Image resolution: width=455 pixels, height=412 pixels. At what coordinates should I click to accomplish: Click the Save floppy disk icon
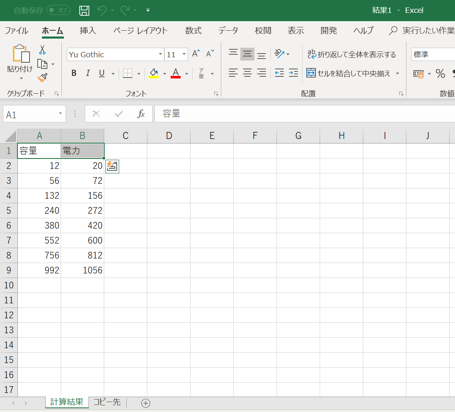coord(84,10)
